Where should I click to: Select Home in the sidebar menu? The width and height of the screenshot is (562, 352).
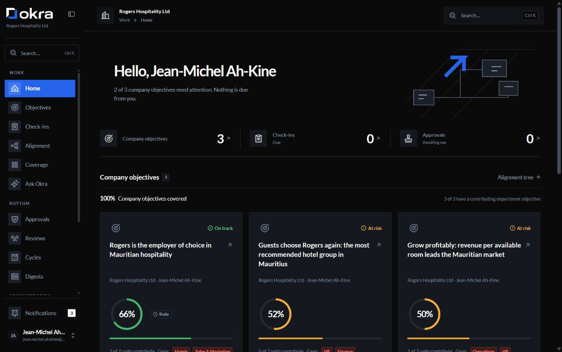(40, 88)
